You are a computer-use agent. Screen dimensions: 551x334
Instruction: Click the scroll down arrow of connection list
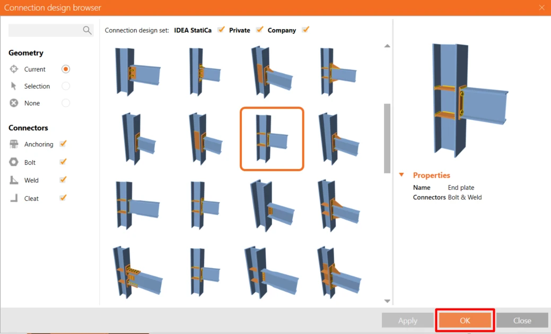coord(387,301)
